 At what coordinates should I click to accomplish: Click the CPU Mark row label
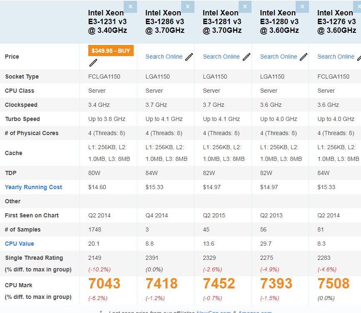point(18,285)
